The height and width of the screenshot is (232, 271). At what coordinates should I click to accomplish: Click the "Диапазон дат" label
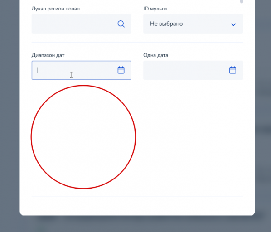[x=48, y=55]
